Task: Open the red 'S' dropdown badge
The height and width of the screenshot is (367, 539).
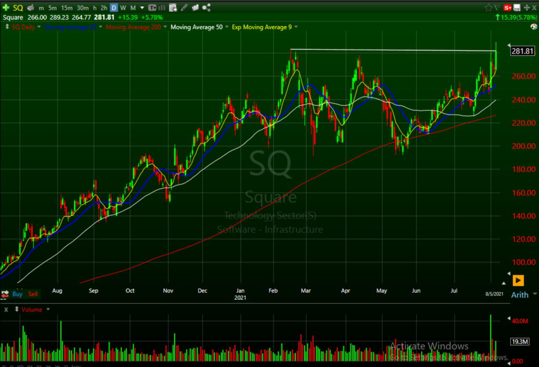Action: 507,7
